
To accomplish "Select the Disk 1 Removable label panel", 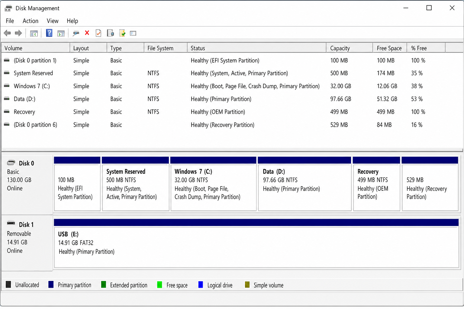I will pyautogui.click(x=27, y=243).
